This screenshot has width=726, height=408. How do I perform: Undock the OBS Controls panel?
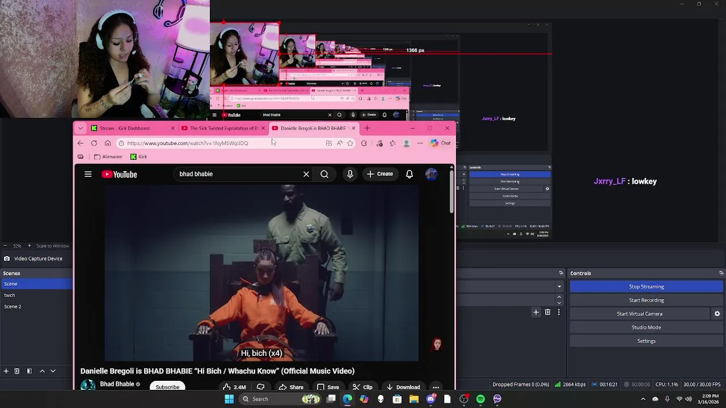(721, 273)
